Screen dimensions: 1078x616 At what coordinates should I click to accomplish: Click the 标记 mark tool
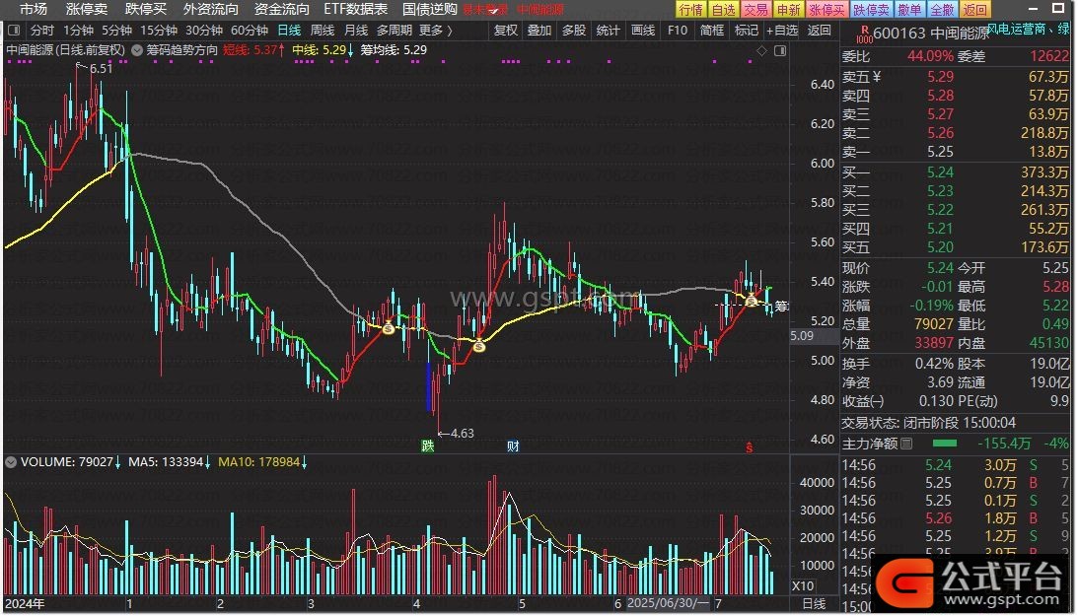coord(747,31)
